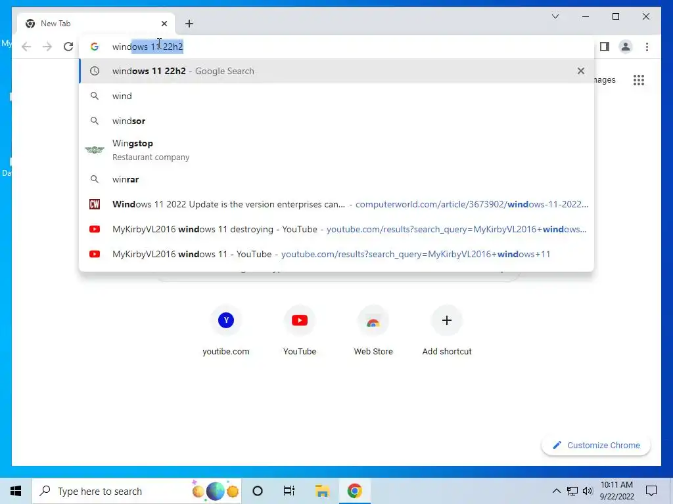The height and width of the screenshot is (504, 673).
Task: Click the Chrome back arrow
Action: pyautogui.click(x=26, y=47)
